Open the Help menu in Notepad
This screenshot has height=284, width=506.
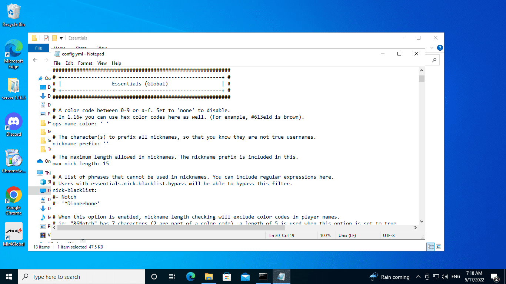116,63
